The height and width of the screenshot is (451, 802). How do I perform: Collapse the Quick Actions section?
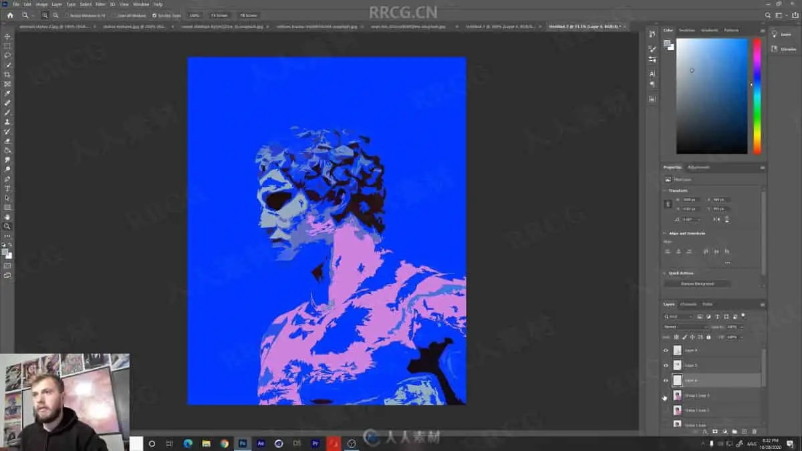tap(665, 273)
